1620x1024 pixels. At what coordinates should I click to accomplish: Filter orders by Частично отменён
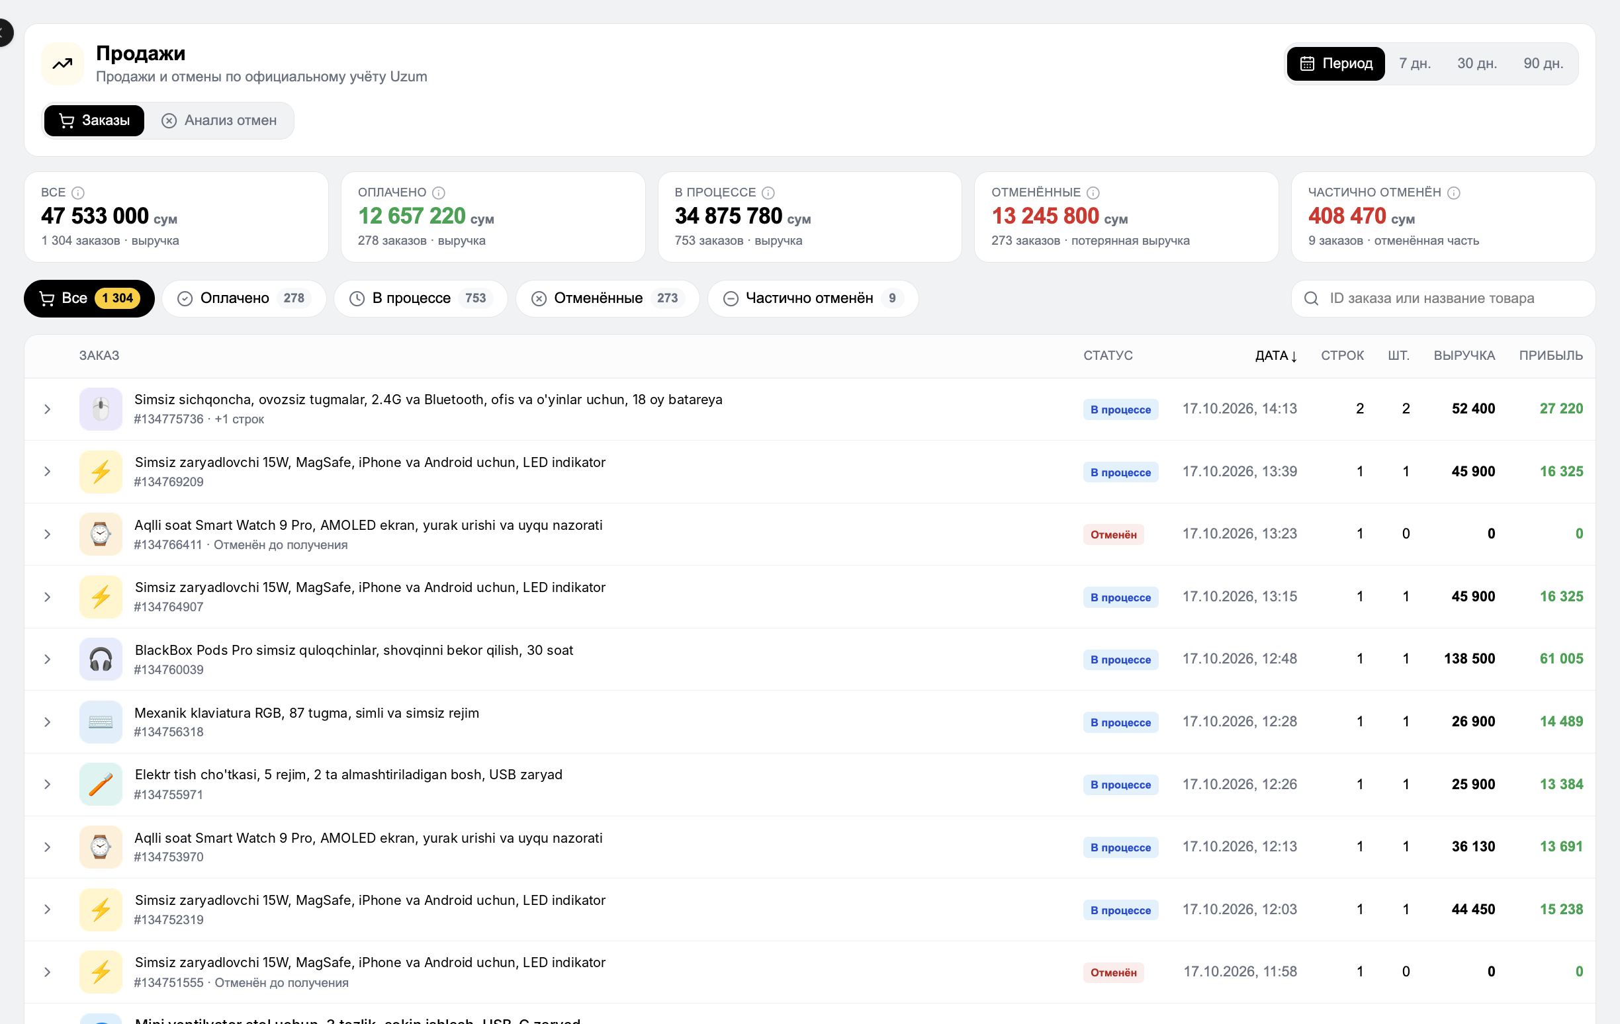pyautogui.click(x=813, y=298)
